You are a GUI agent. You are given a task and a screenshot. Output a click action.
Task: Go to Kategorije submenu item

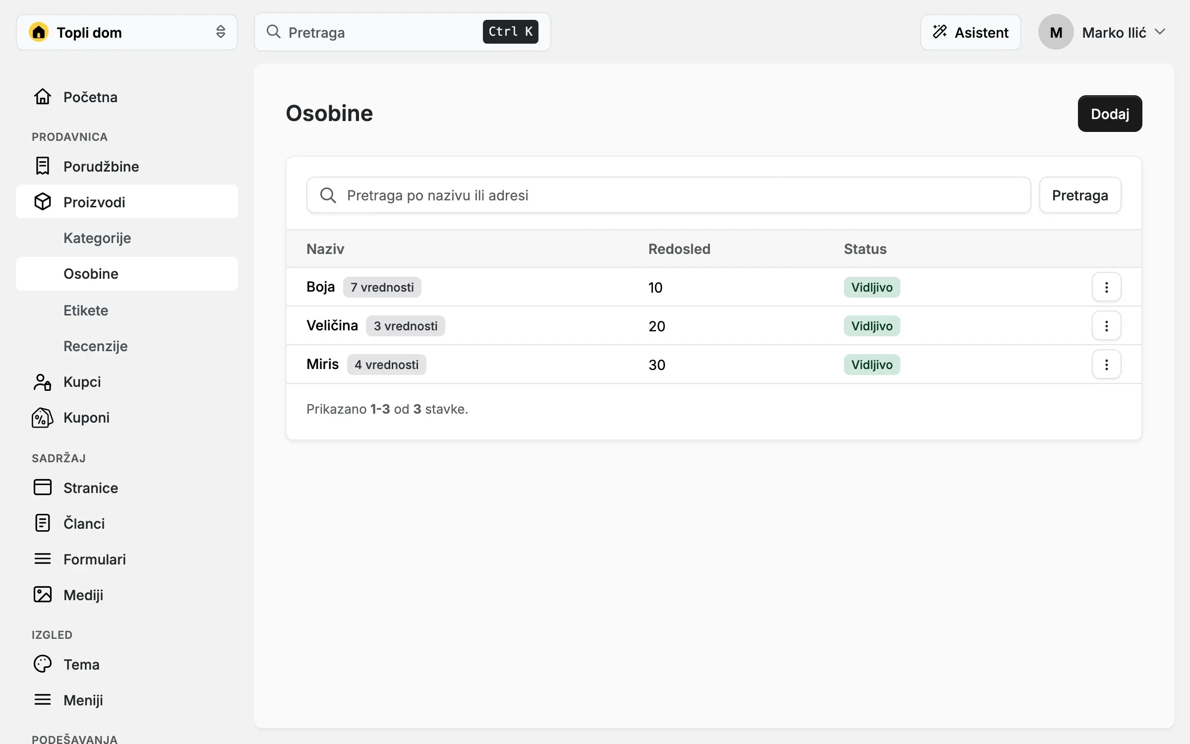[97, 238]
